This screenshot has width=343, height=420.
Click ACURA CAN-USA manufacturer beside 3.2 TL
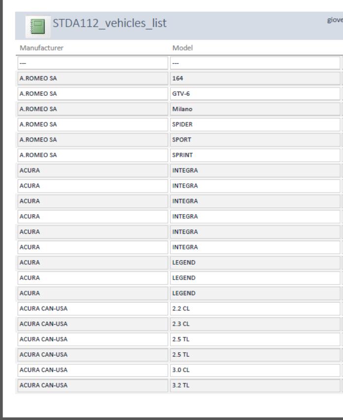(x=93, y=386)
